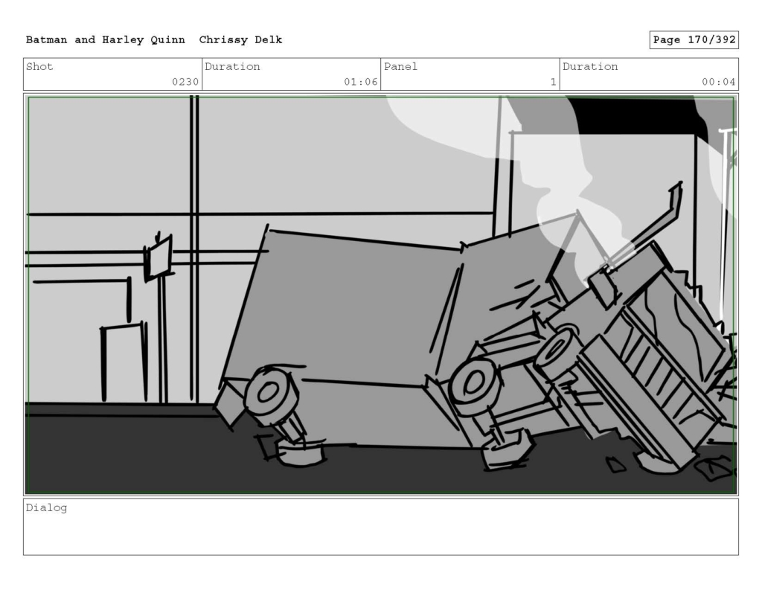Screen dimensions: 762x590
Task: Click the 'Dialog' label
Action: coord(46,508)
